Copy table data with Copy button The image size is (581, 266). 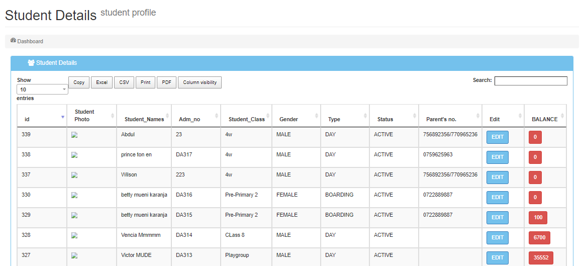[x=79, y=82]
